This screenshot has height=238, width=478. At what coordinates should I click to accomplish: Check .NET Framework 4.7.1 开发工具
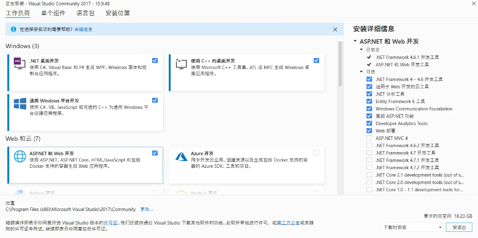click(x=369, y=160)
